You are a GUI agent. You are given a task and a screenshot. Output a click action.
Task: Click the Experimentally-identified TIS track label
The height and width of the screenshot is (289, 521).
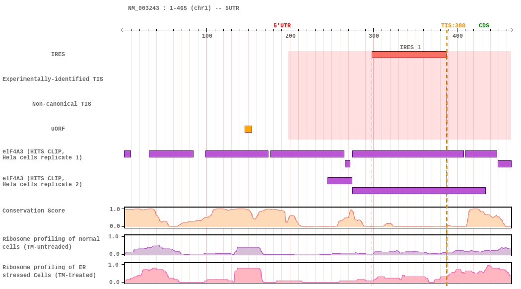point(53,79)
